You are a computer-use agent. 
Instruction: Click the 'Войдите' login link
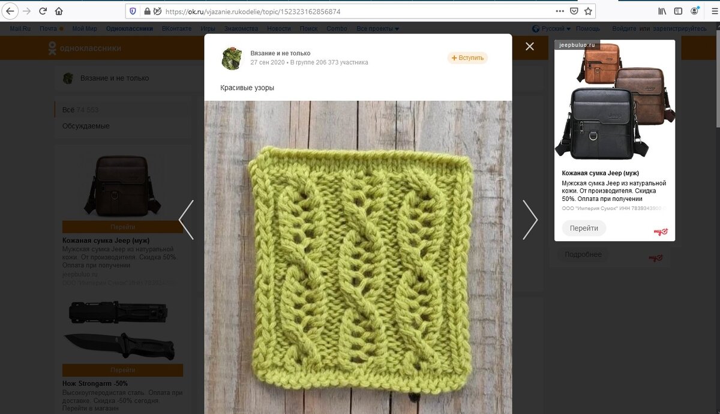(625, 28)
